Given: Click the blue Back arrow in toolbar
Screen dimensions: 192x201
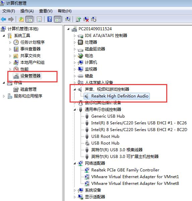Looking at the screenshot, I should point(3,19).
